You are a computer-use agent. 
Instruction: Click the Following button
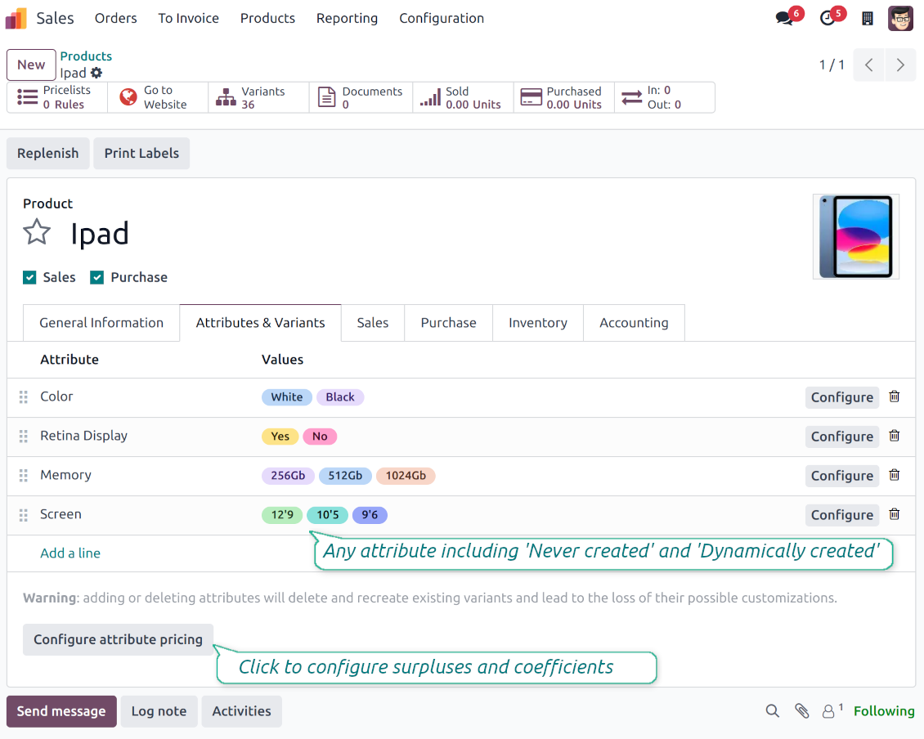point(884,711)
